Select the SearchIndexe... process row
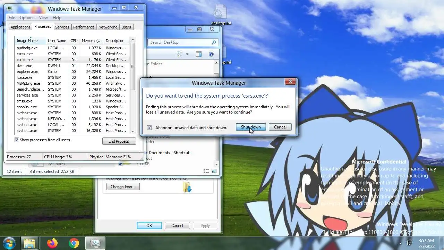The height and width of the screenshot is (250, 444). coord(72,89)
